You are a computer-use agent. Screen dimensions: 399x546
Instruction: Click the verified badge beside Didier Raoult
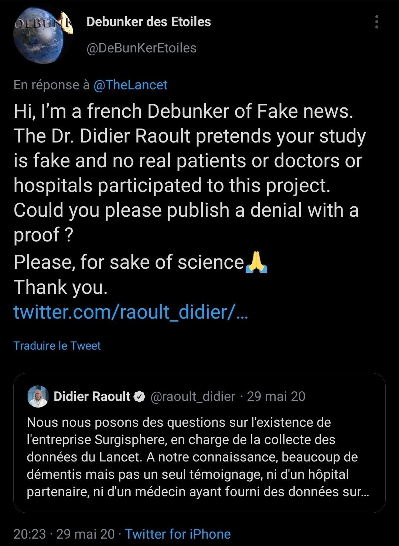[140, 397]
